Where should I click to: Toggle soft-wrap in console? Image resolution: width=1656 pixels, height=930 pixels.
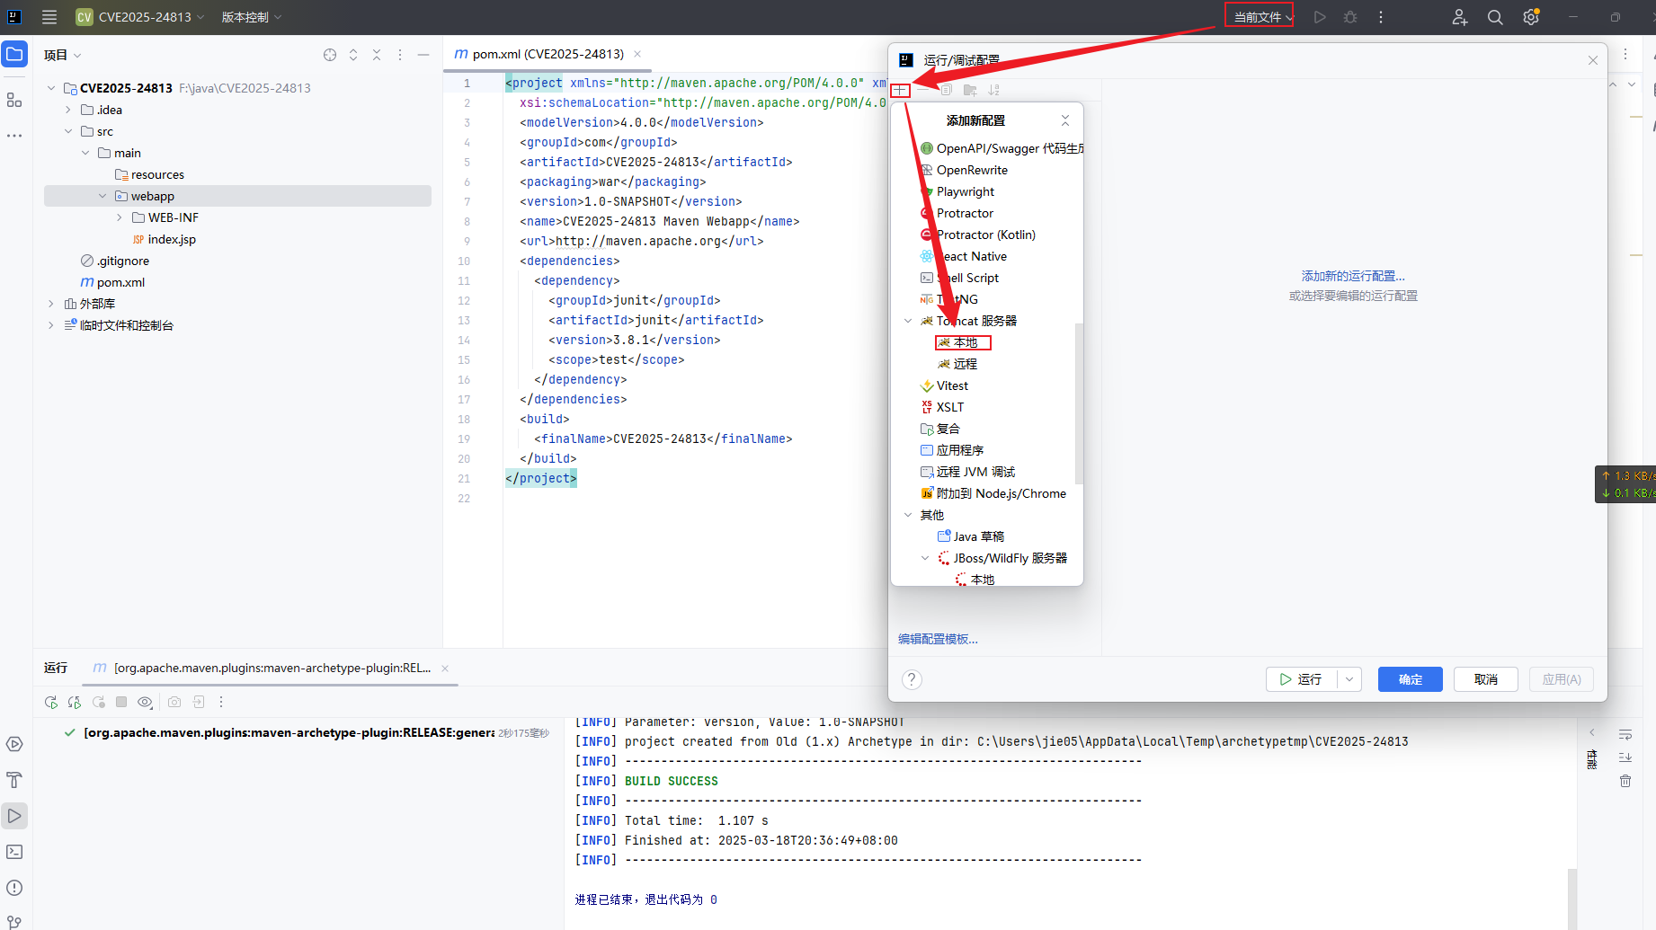tap(1625, 734)
